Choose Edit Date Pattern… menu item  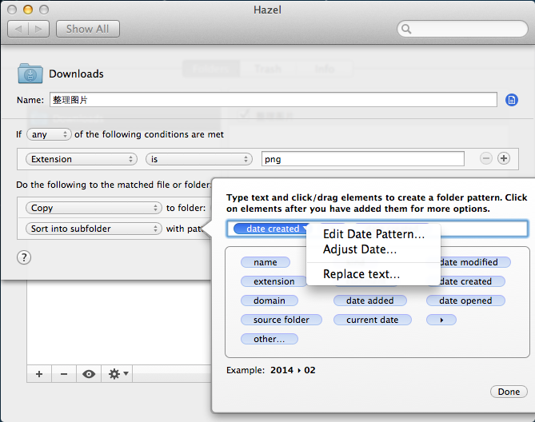click(373, 234)
